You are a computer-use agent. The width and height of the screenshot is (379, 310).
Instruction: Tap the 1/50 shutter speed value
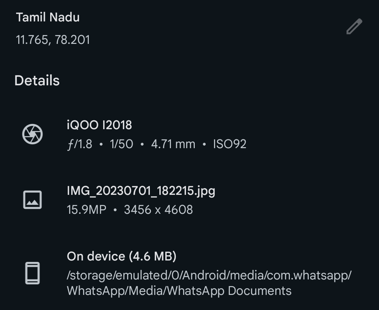click(121, 144)
